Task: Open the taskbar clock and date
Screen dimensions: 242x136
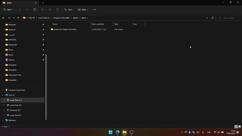Action: pos(231,132)
